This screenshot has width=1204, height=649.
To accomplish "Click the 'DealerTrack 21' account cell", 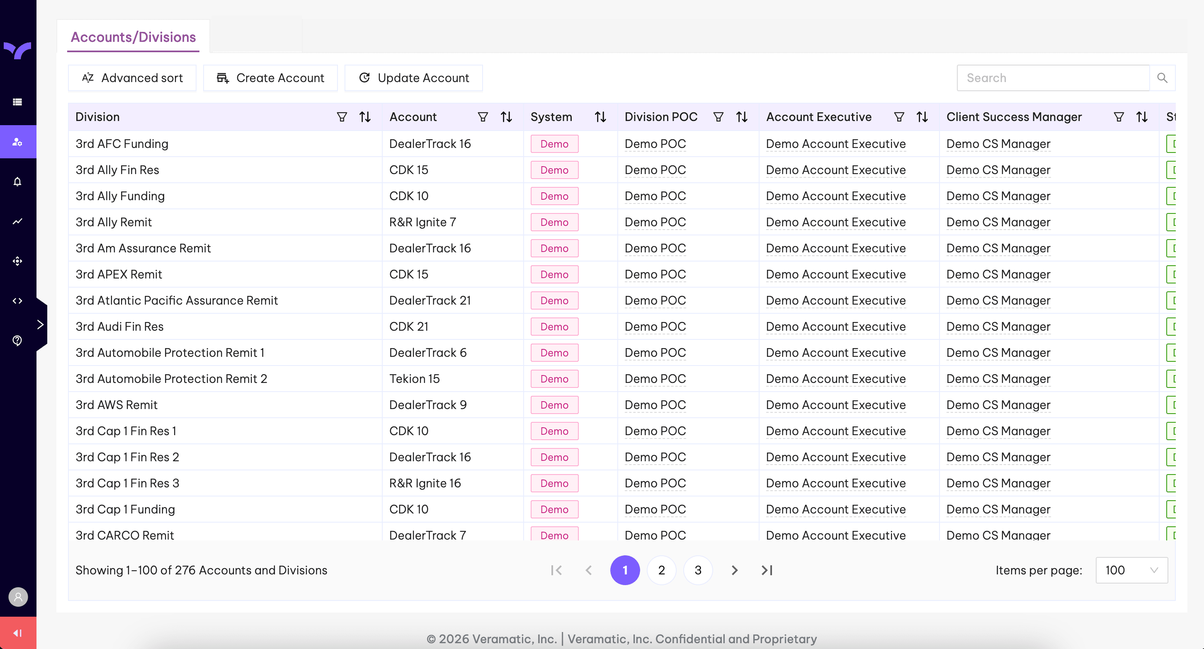I will click(x=453, y=300).
